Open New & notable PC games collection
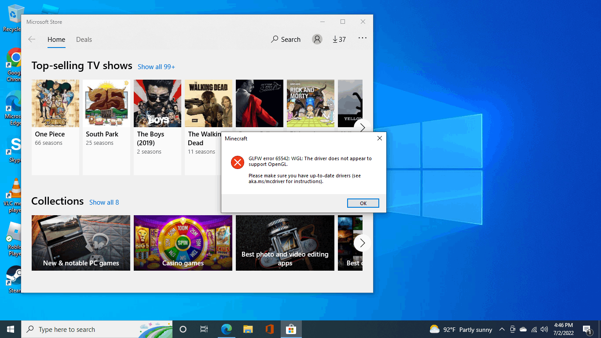 (81, 242)
